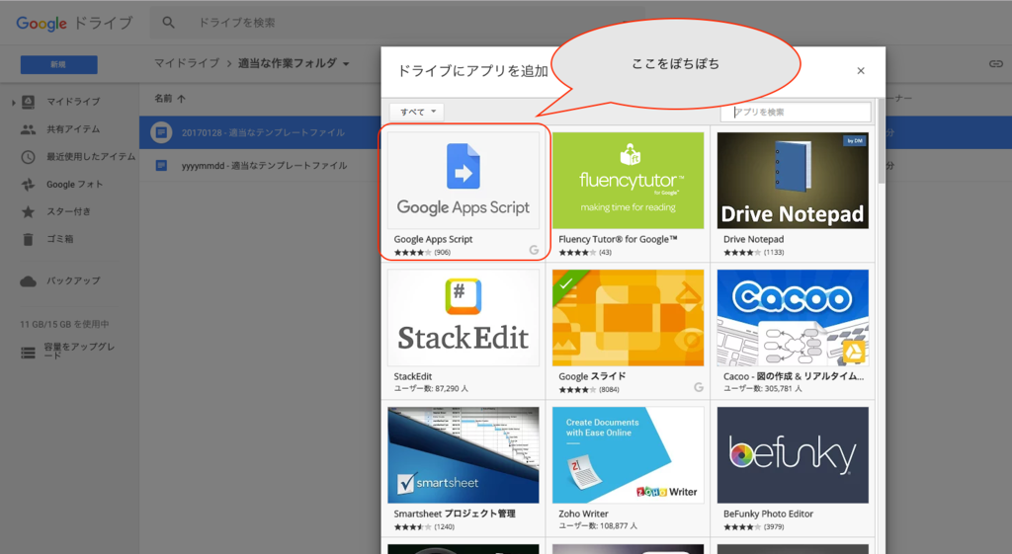Focus the ドライブを検索 search box
The image size is (1012, 554).
click(x=397, y=23)
